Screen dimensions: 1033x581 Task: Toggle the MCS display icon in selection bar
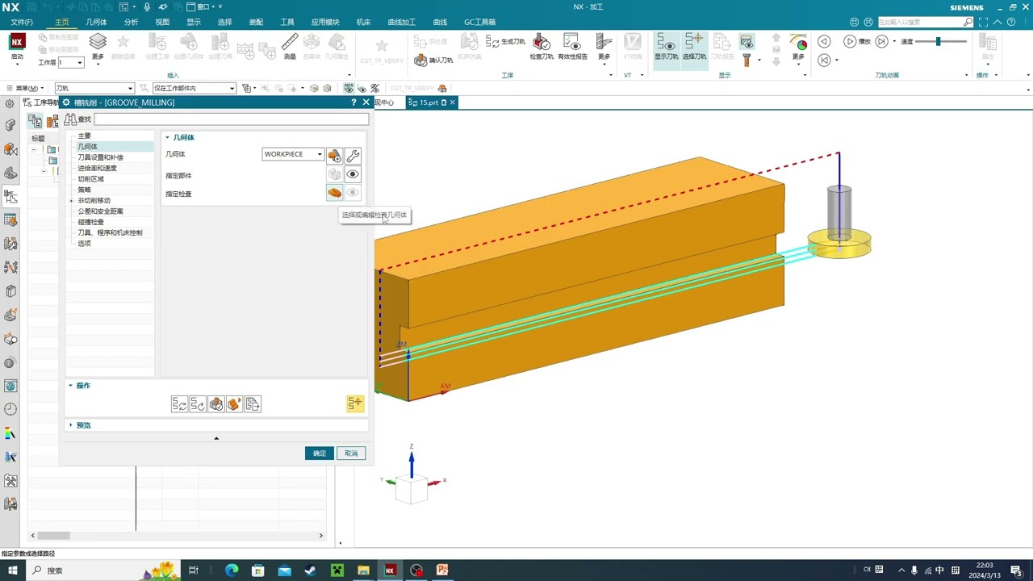[349, 88]
